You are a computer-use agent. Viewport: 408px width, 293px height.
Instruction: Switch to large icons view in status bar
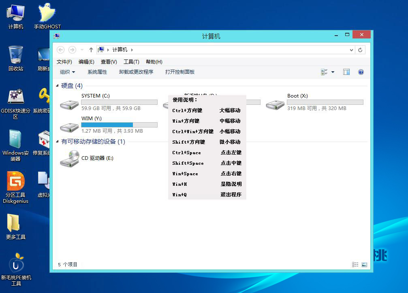pos(364,265)
